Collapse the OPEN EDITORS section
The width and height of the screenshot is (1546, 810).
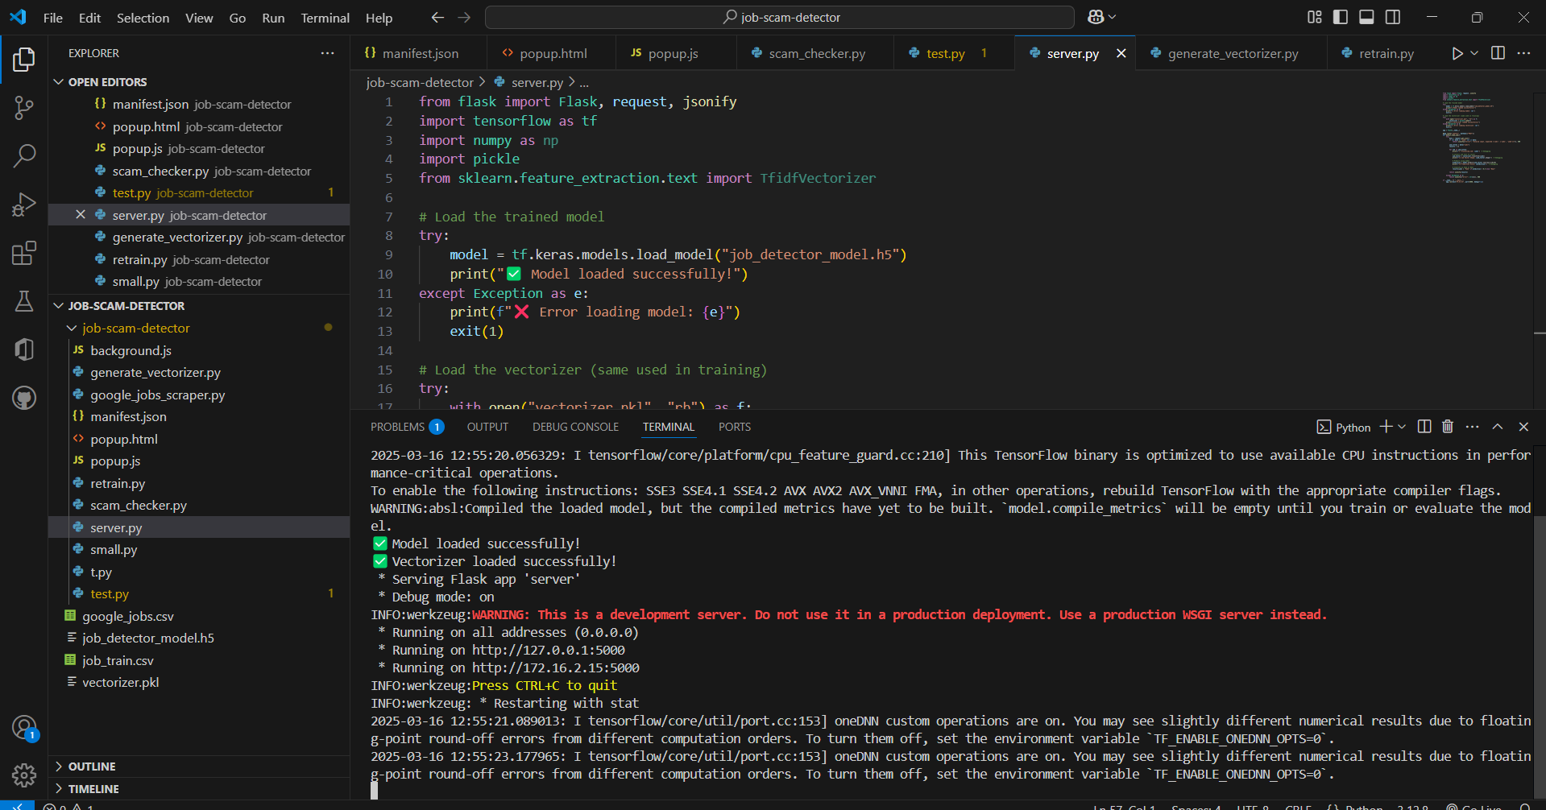(107, 82)
